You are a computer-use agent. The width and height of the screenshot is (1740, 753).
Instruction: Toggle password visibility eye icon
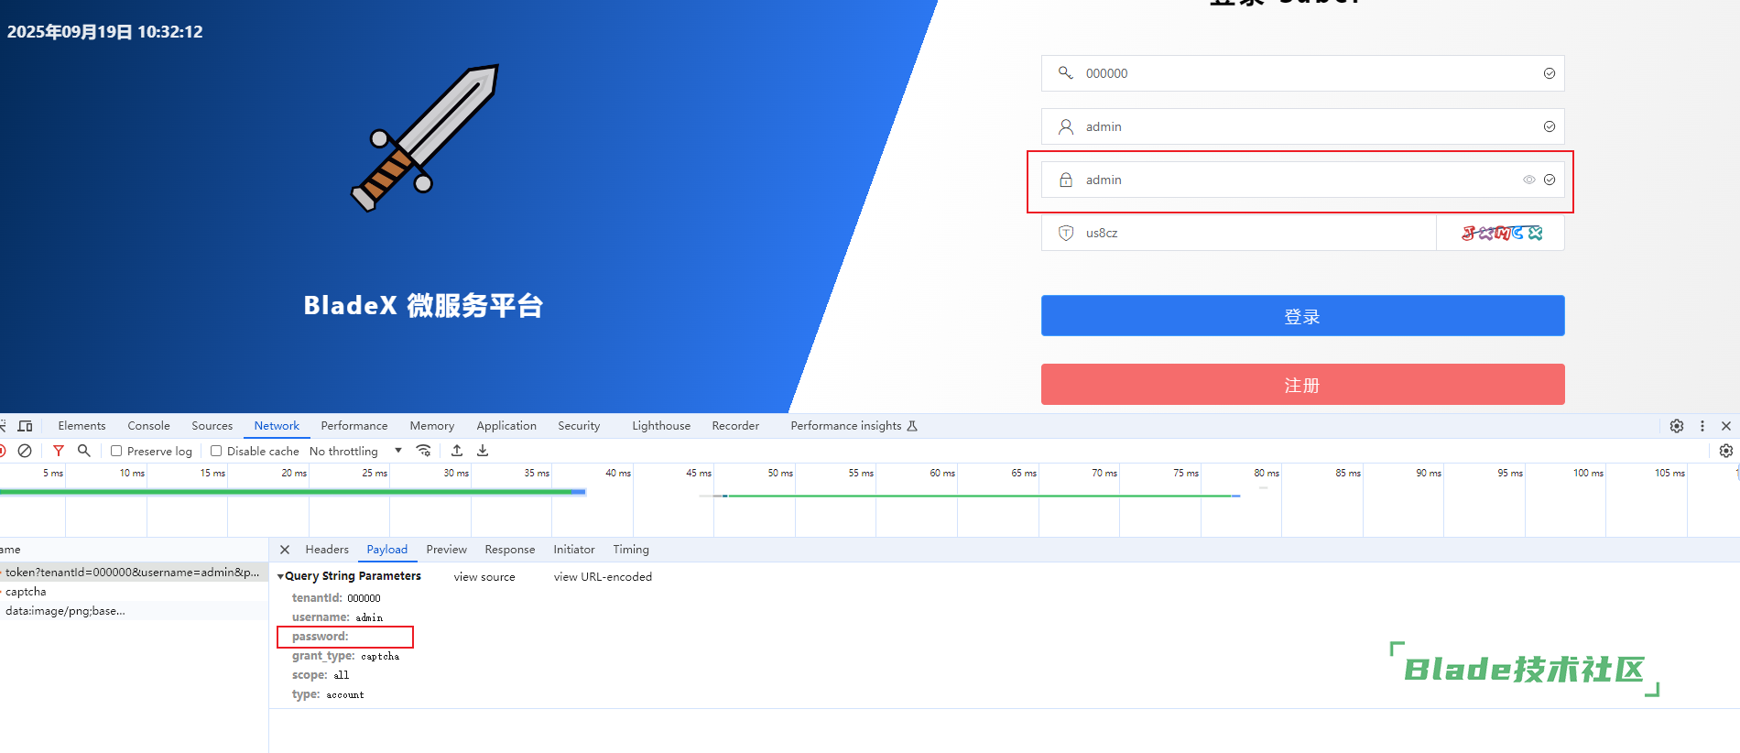tap(1528, 180)
